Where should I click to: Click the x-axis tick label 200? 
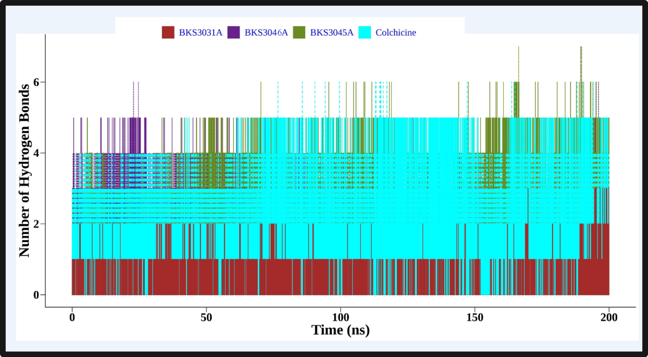coord(609,318)
